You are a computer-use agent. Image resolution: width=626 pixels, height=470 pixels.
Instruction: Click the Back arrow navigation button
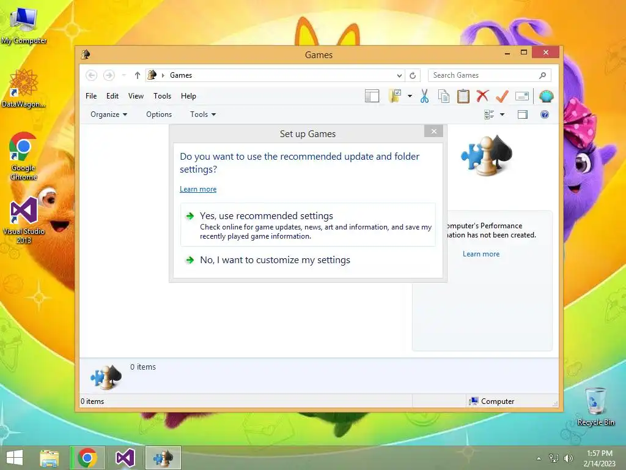click(x=92, y=75)
